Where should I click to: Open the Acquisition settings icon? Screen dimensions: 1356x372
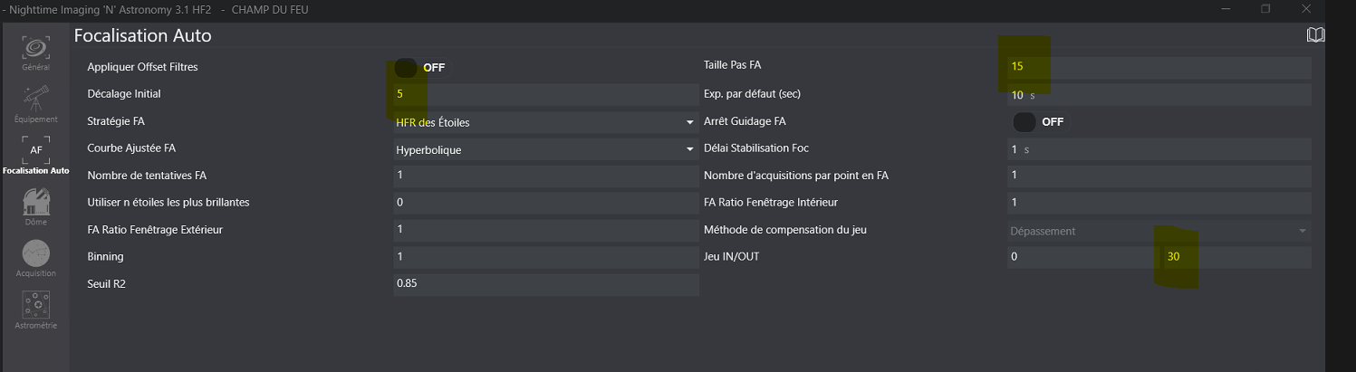[x=35, y=258]
